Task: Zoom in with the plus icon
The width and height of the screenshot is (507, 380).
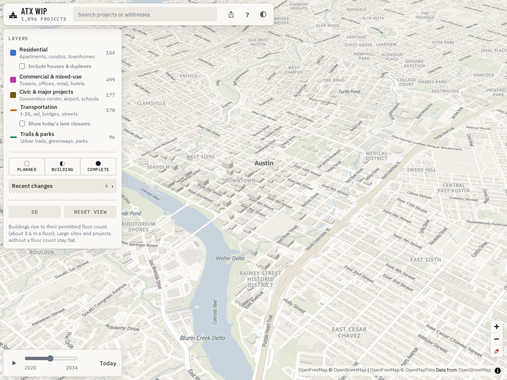Action: pos(496,326)
